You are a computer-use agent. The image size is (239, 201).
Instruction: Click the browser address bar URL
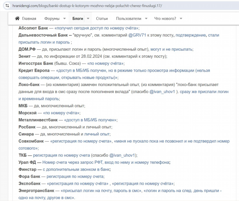point(87,6)
